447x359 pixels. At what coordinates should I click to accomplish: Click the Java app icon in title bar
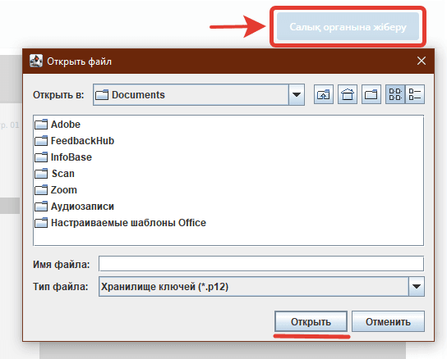(36, 61)
